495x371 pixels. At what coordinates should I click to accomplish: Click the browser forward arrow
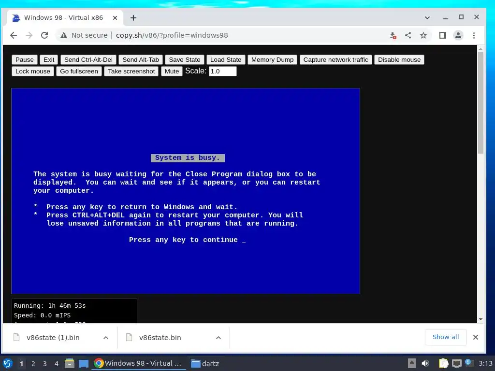29,35
